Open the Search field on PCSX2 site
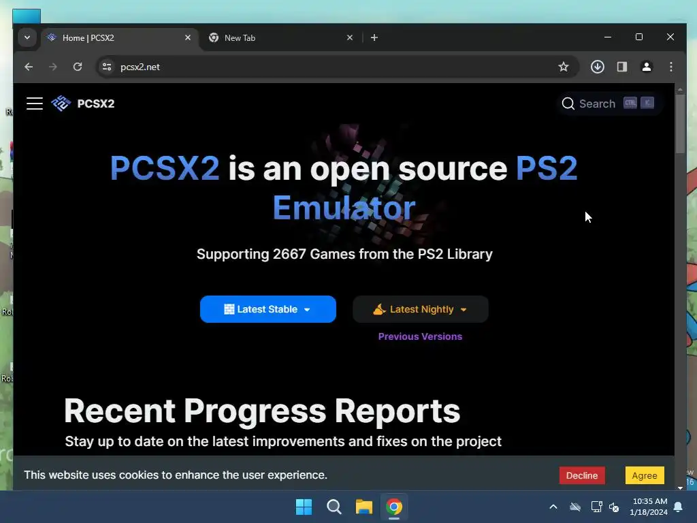697x523 pixels. 609,104
